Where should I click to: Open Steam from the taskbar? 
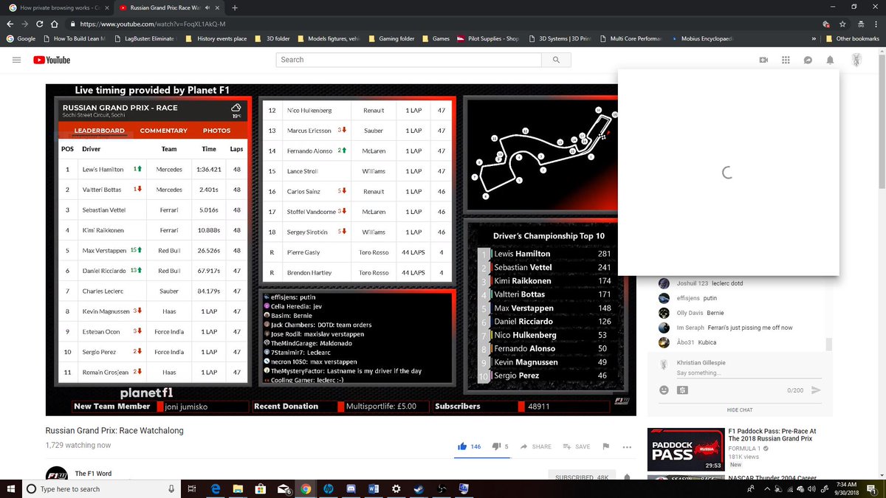419,488
